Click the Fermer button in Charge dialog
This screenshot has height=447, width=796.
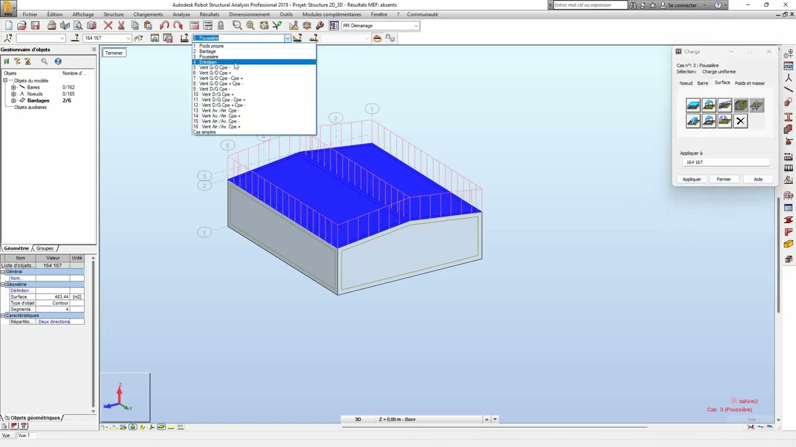coord(723,179)
